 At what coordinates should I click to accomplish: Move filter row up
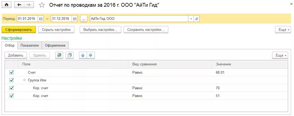coord(83,55)
